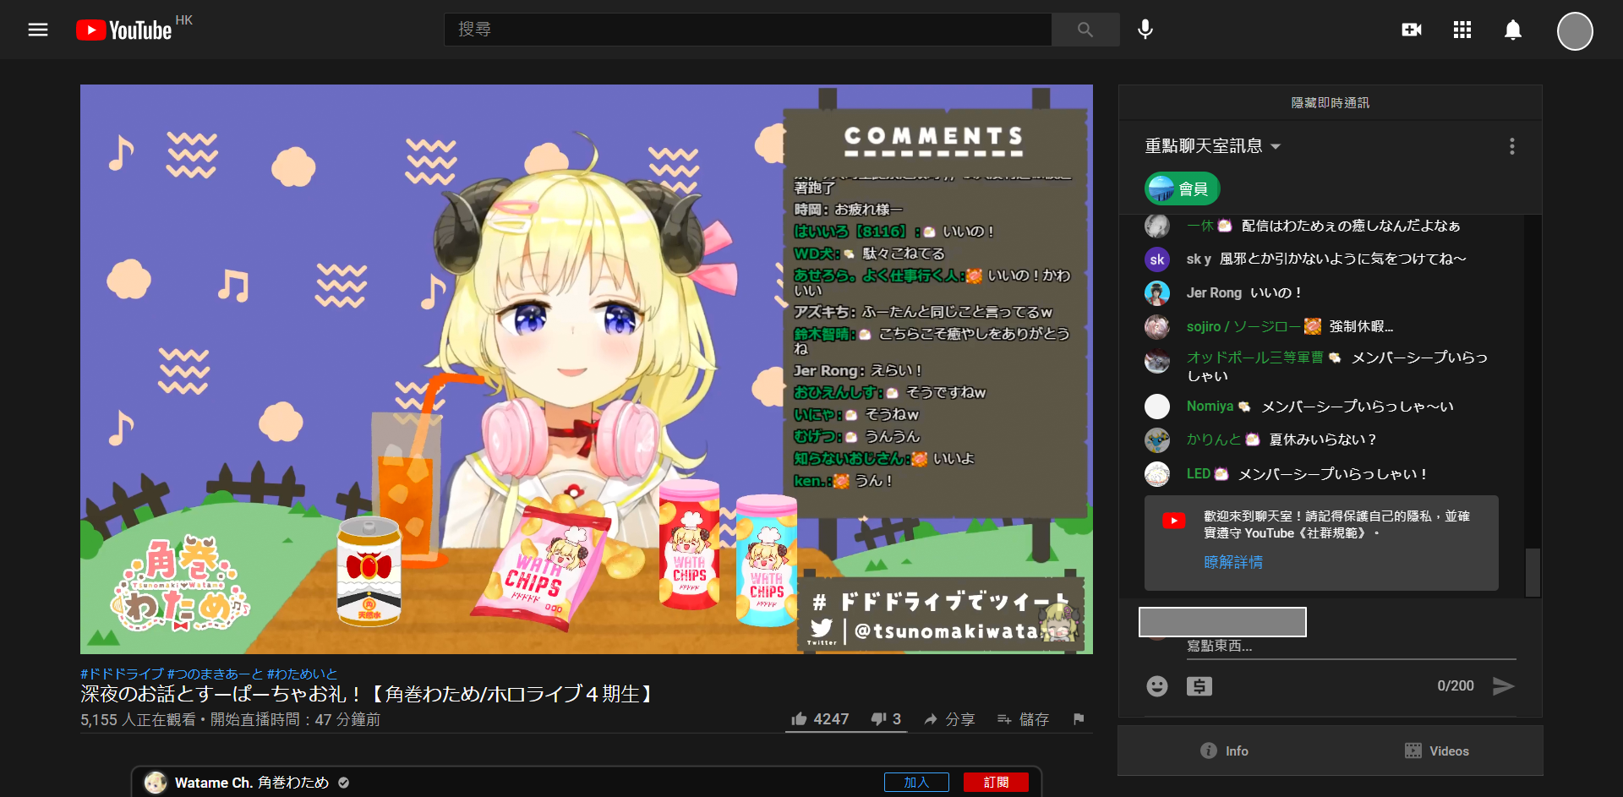The image size is (1623, 797).
Task: Click the red subscribe button
Action: point(996,782)
